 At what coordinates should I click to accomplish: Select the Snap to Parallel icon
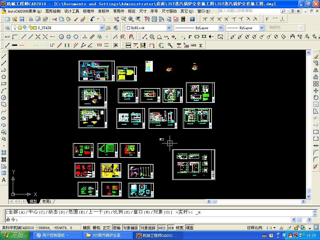92,37
